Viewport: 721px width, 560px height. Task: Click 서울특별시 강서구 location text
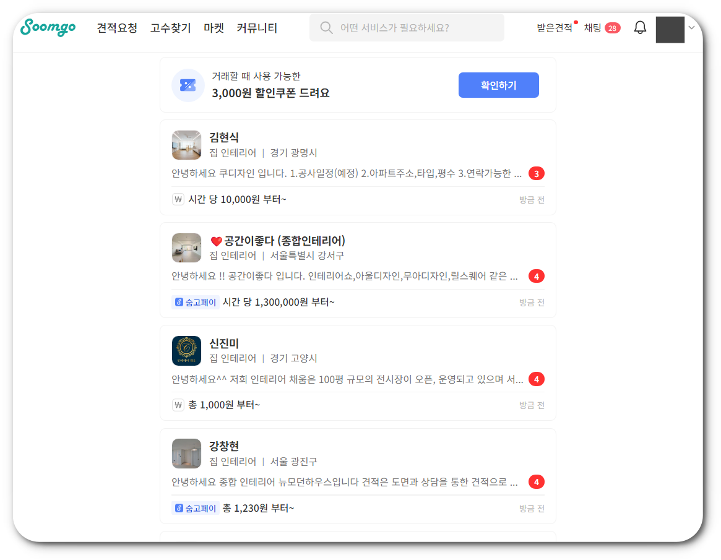[307, 255]
